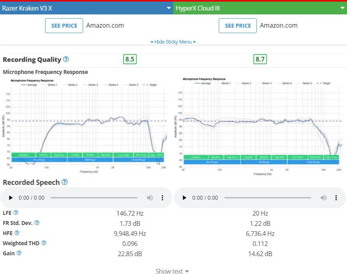Select the 0.096 Weighted THD value
347x274 pixels.
(130, 244)
